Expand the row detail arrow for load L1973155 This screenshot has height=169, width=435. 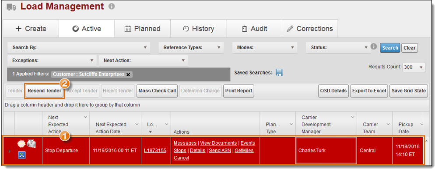[10, 151]
